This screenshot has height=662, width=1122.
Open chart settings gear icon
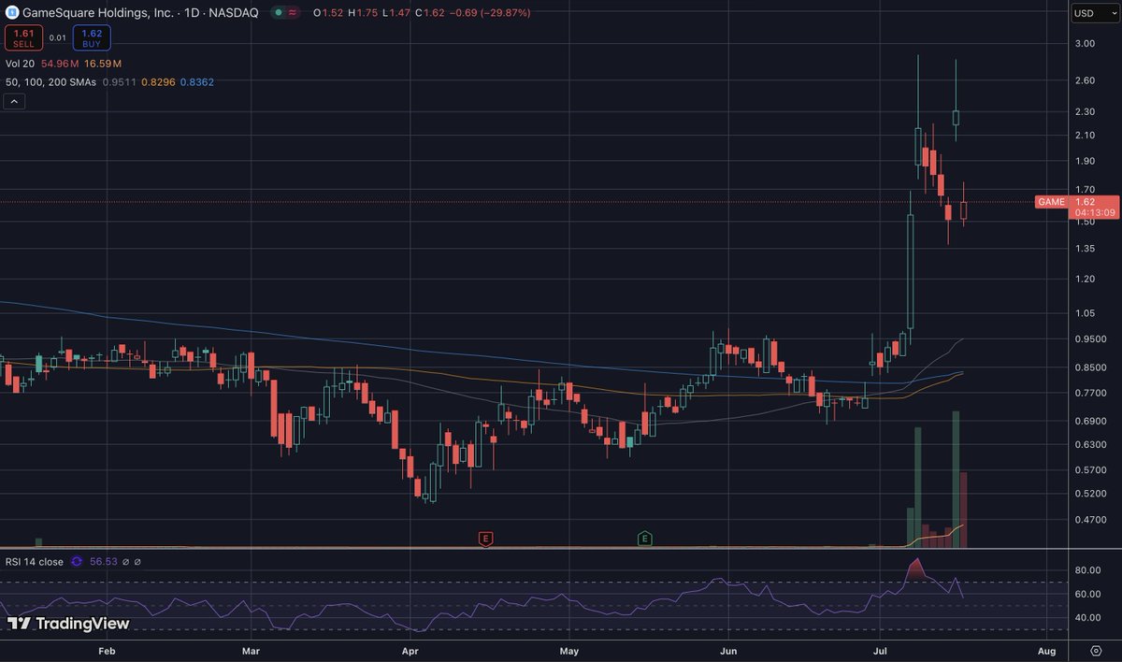(1095, 650)
